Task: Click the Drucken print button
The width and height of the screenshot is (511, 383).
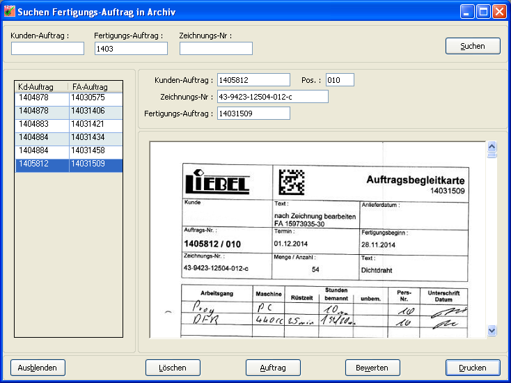Action: point(473,367)
